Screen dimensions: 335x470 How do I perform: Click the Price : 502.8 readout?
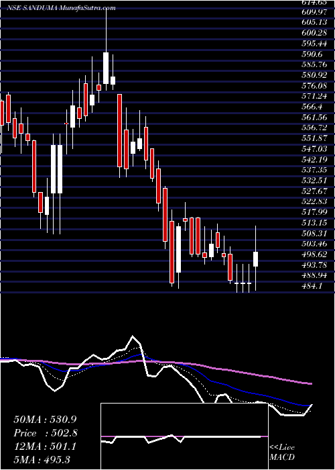coord(45,433)
